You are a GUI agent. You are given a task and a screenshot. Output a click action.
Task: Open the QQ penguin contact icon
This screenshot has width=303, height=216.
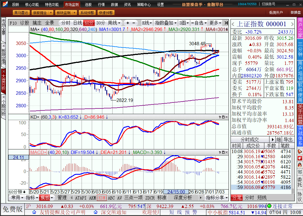click(300, 165)
